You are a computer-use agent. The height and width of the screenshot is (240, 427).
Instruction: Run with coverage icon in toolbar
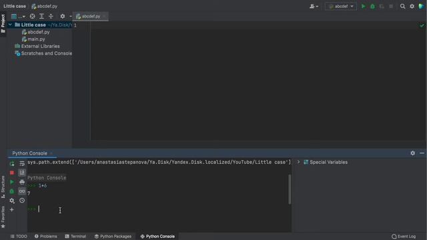[x=382, y=6]
